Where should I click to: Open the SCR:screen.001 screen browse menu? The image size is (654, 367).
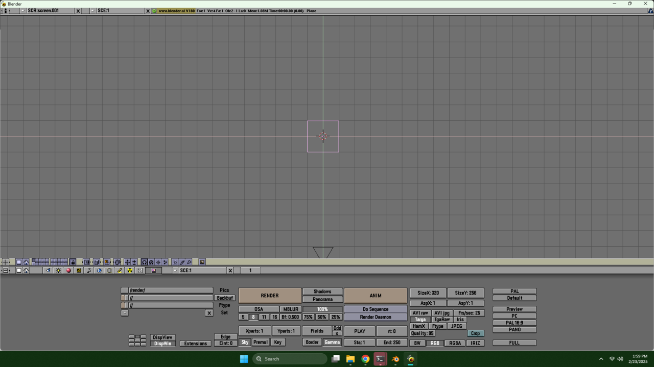pos(23,11)
